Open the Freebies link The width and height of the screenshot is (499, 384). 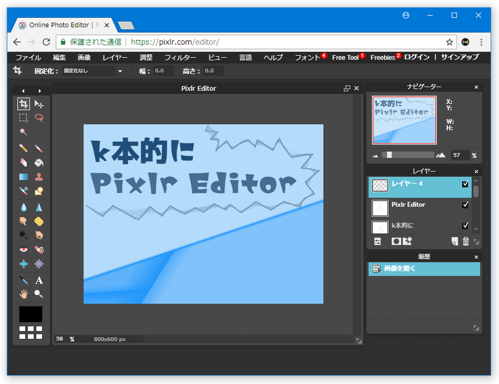pyautogui.click(x=383, y=57)
